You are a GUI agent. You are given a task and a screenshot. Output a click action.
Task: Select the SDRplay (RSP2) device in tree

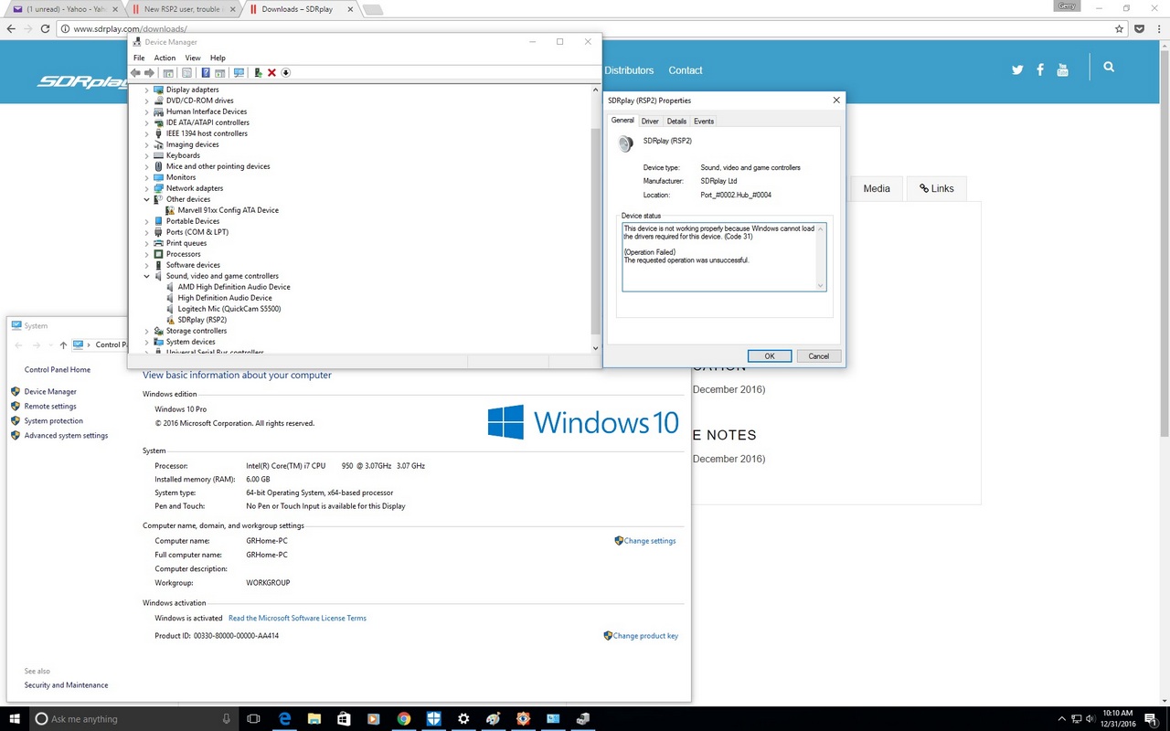[x=202, y=320]
